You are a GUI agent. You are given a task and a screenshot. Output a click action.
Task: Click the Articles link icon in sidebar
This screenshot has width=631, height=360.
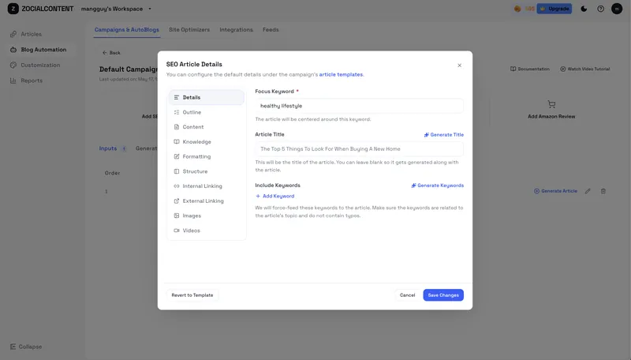13,34
